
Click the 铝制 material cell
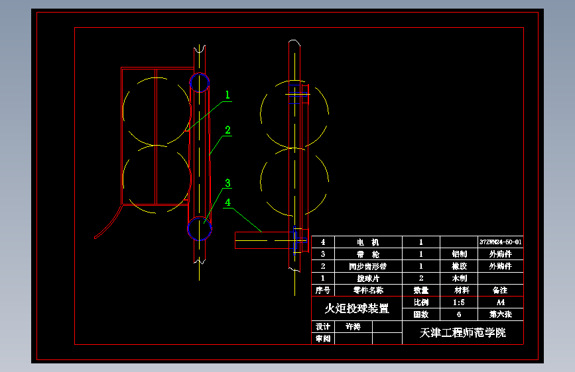[459, 254]
